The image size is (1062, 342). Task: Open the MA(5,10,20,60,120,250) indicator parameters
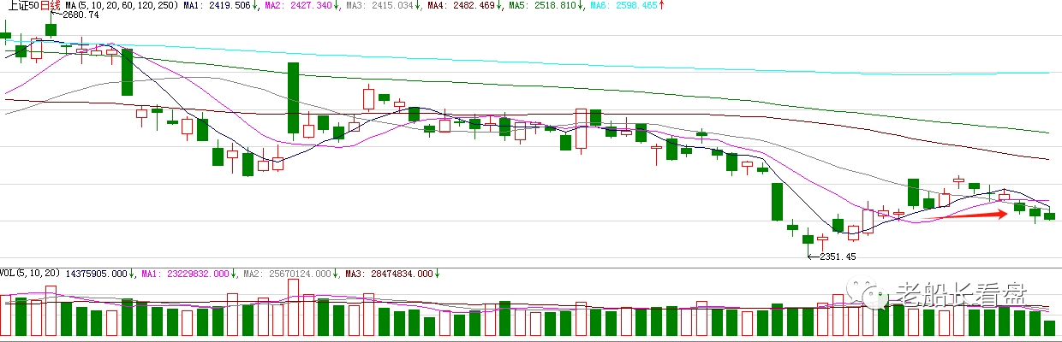121,6
